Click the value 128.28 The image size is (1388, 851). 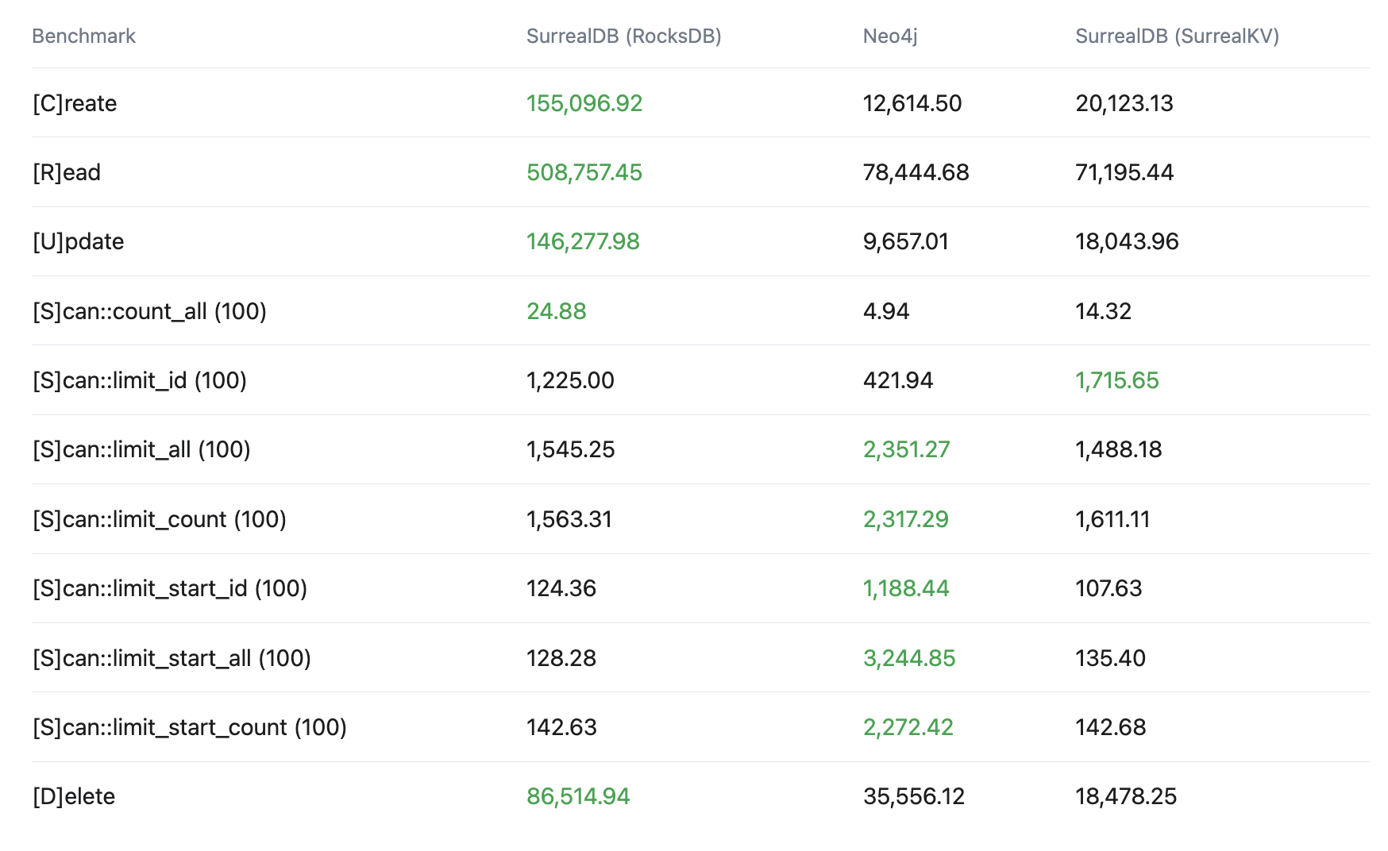pos(561,658)
